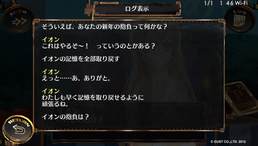The height and width of the screenshot is (146, 258).
Task: Select the line わたしも早く記憶を取り戻せるように
Action: 93,97
